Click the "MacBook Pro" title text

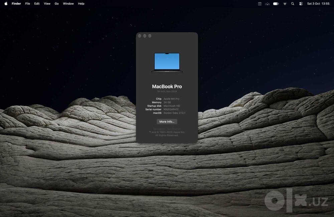coord(167,86)
